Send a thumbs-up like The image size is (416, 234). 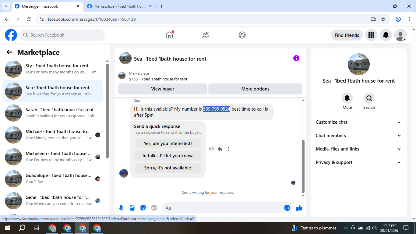coord(299,208)
